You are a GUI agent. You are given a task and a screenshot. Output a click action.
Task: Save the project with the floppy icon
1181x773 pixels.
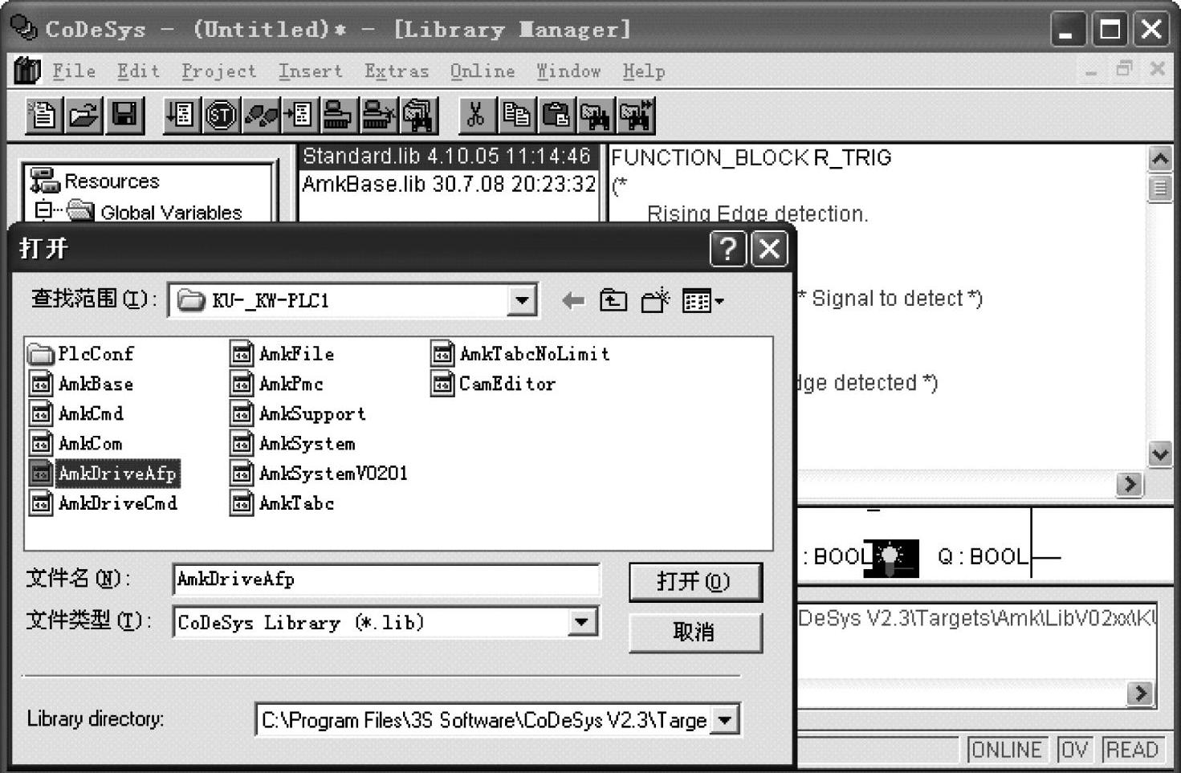pos(124,116)
